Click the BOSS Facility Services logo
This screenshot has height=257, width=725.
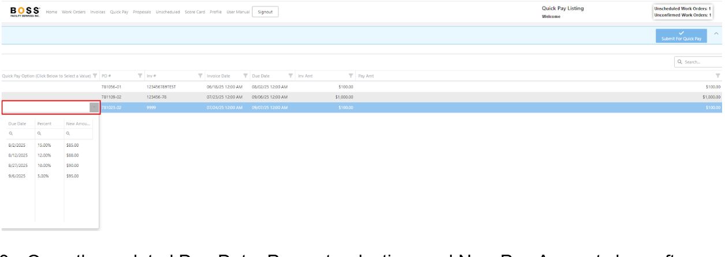(x=23, y=13)
